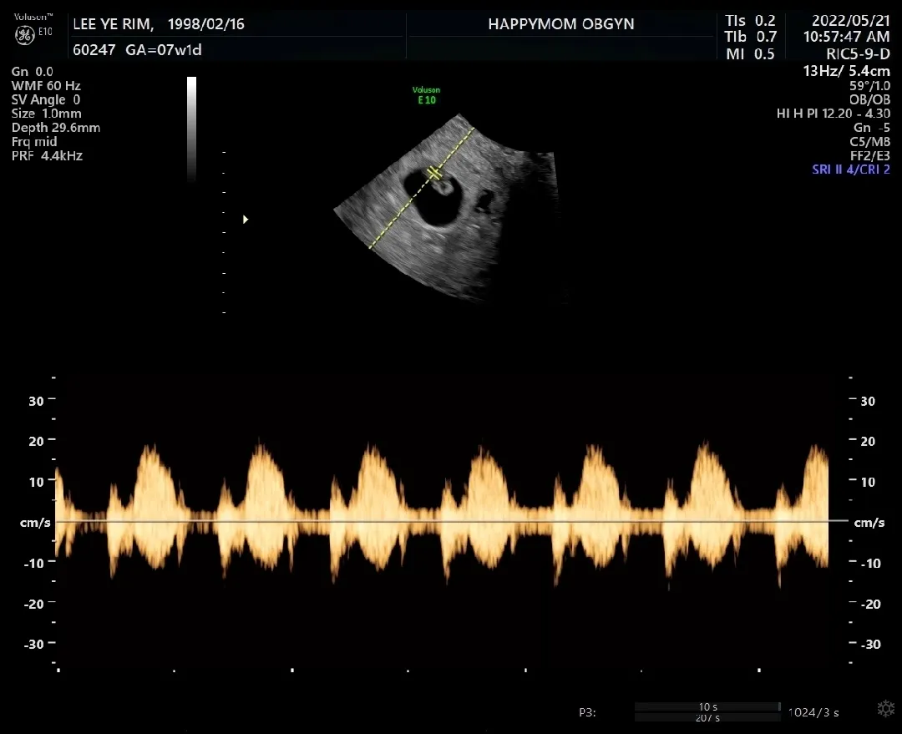This screenshot has width=902, height=734.
Task: Click the 1024/3 s frame counter
Action: coord(813,712)
